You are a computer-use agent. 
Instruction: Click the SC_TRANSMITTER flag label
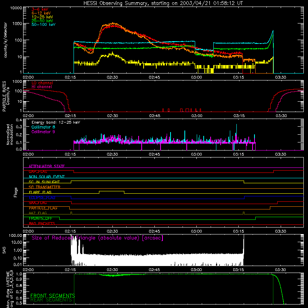tap(45, 187)
